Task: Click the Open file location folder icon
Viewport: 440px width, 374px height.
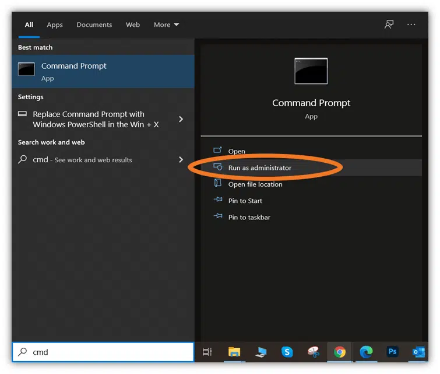Action: click(x=218, y=183)
